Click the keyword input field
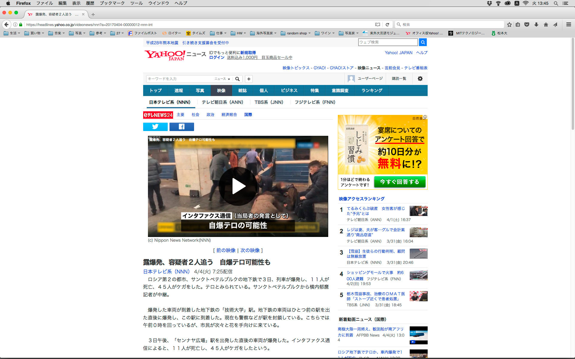Image resolution: width=575 pixels, height=359 pixels. coord(180,79)
